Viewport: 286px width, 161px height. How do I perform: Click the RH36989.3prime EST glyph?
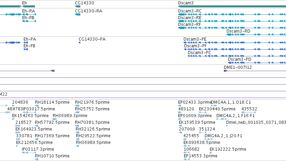(x=55, y=119)
